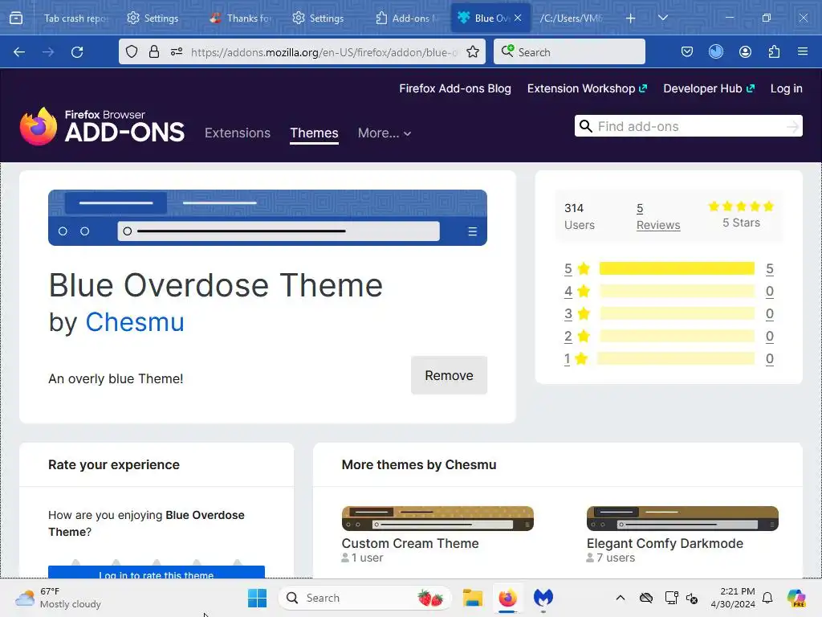This screenshot has width=822, height=617.
Task: Open Windows Start menu
Action: 257,598
